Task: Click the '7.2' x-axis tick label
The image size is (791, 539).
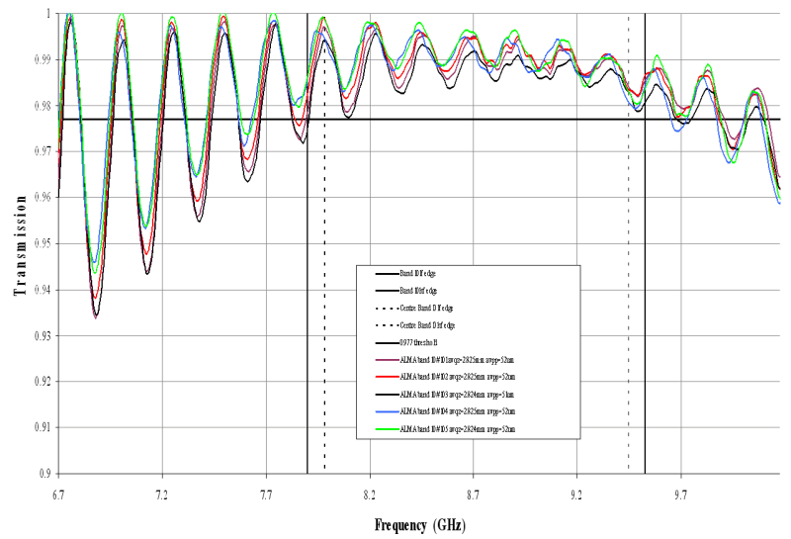Action: [x=162, y=495]
